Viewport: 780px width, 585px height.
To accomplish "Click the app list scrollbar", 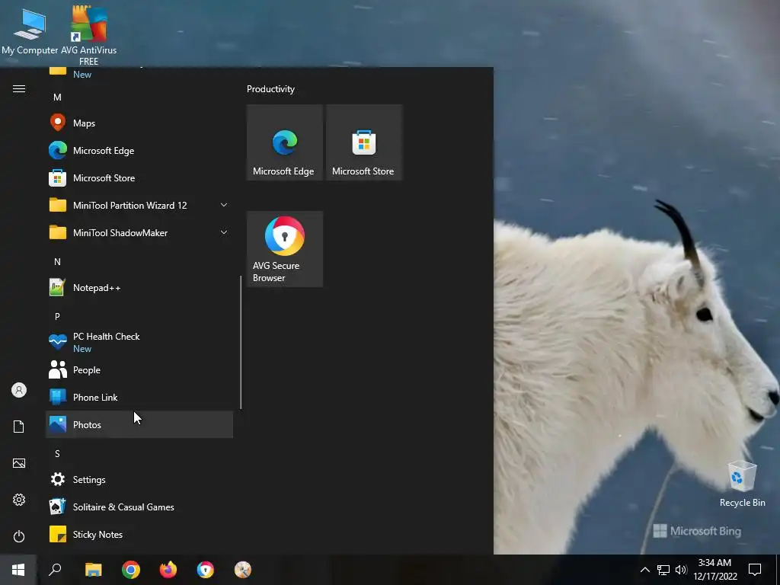I will coord(241,343).
